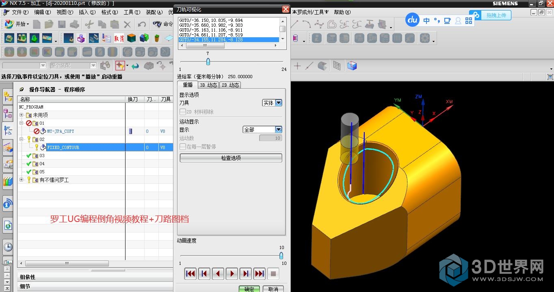Toggle the 在每一层暂停 checkbox
The height and width of the screenshot is (292, 554).
(x=183, y=147)
